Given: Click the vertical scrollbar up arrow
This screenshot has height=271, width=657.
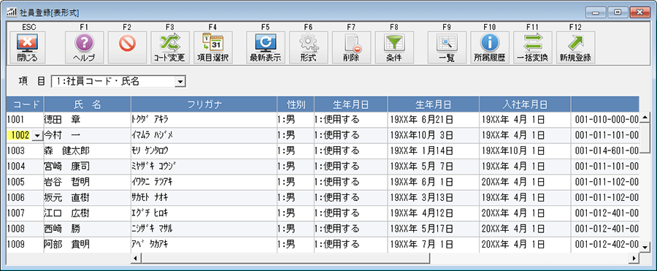Looking at the screenshot, I should pos(645,118).
